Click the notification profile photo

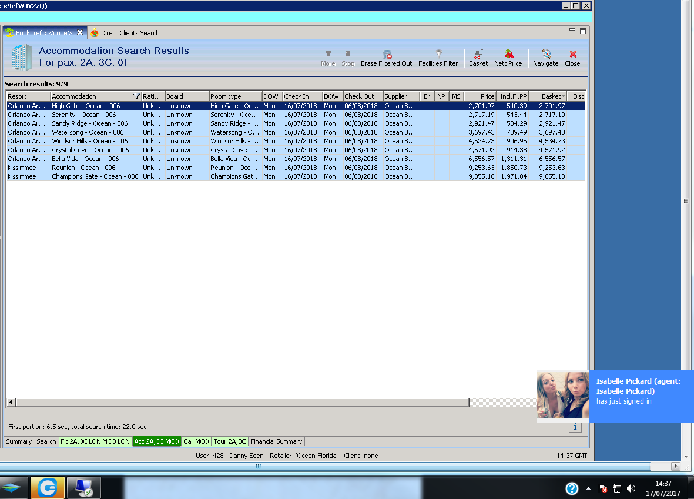point(563,395)
